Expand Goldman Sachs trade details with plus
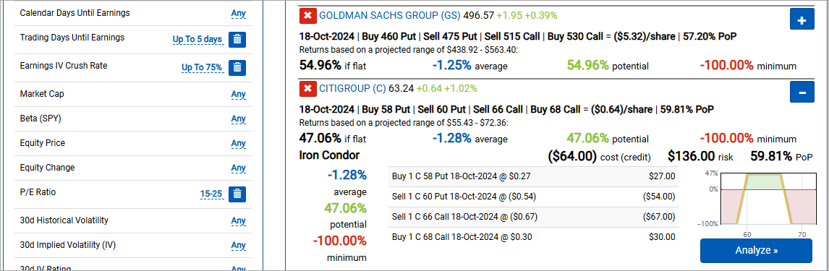Screen dimensions: 829x271 (802, 20)
